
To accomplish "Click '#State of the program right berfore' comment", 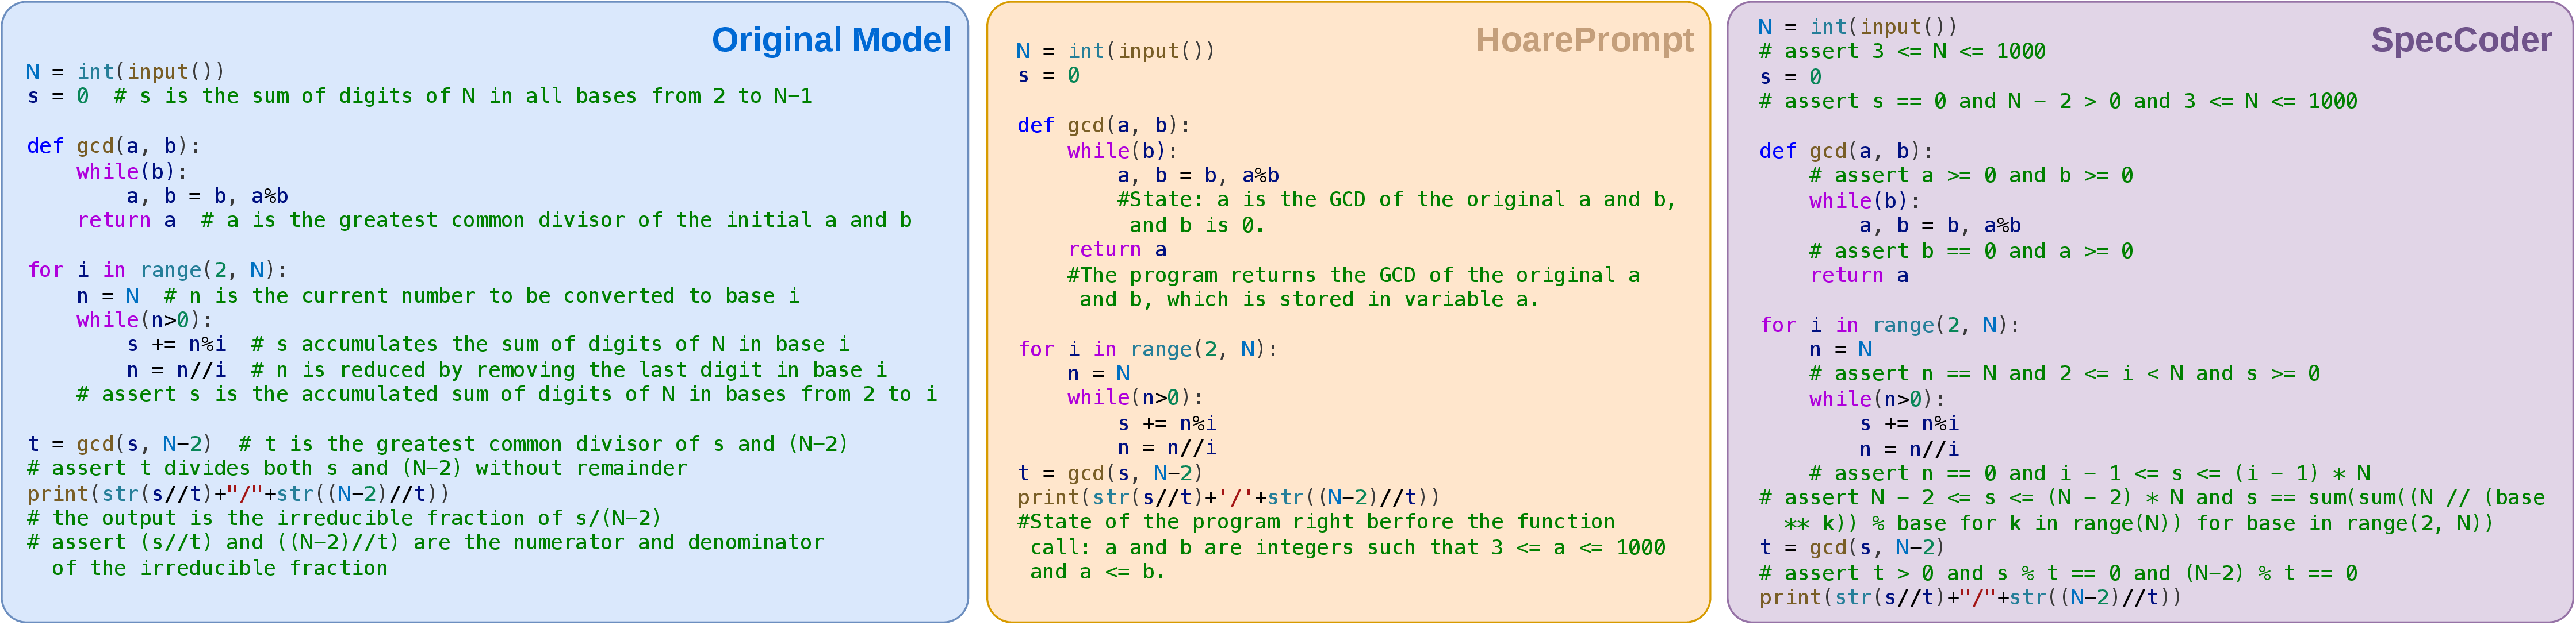I will tap(1341, 546).
